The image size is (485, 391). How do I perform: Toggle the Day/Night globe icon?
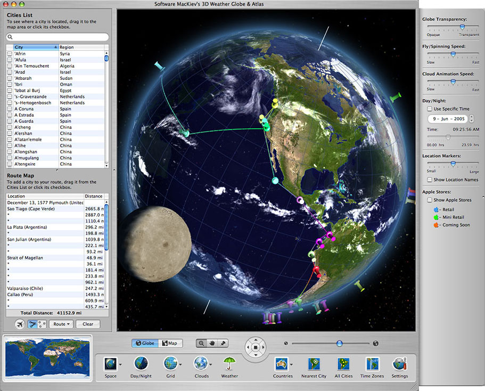[x=141, y=364]
